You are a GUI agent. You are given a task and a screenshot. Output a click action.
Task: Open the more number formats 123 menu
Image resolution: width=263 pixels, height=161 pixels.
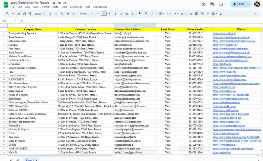pyautogui.click(x=73, y=14)
